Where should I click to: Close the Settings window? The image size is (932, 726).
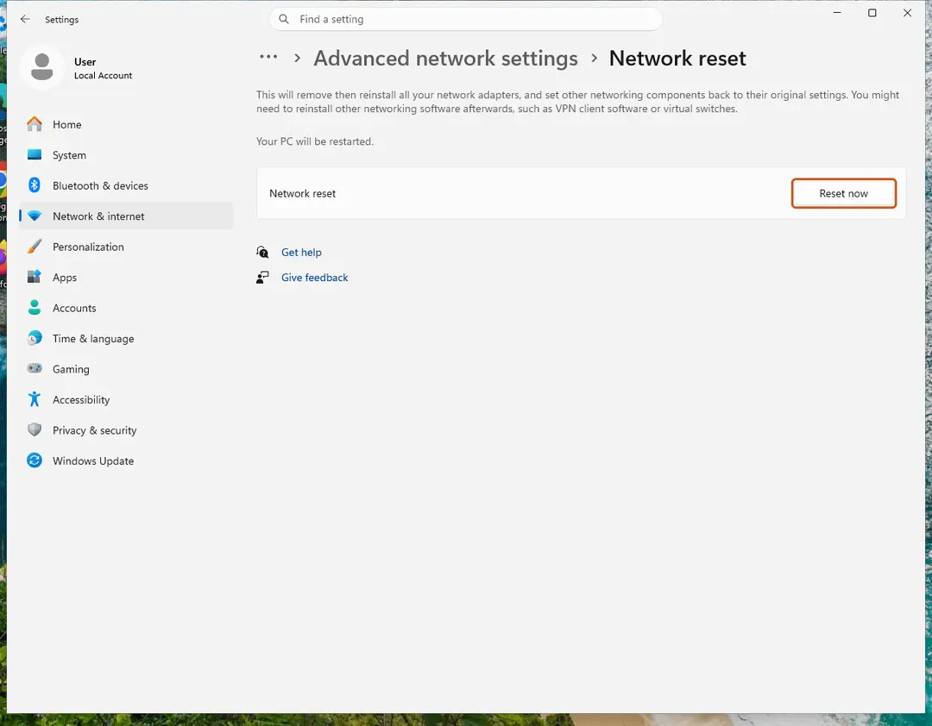tap(907, 12)
